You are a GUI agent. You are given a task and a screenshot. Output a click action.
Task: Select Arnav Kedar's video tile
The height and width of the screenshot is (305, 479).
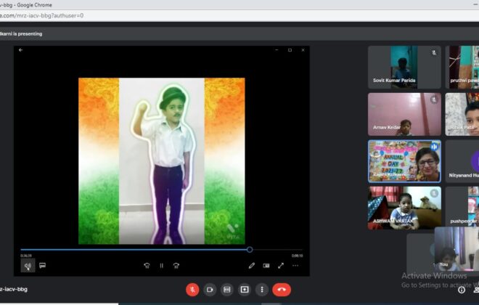pos(404,114)
